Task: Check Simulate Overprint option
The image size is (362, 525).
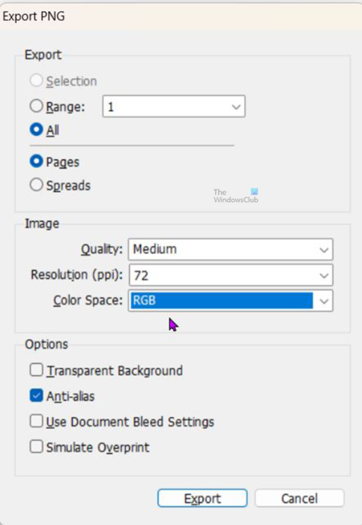Action: click(x=36, y=447)
